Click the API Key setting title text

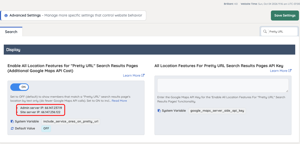click(219, 66)
